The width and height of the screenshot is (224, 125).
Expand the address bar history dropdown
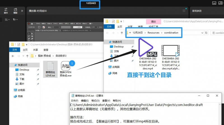pos(202,33)
